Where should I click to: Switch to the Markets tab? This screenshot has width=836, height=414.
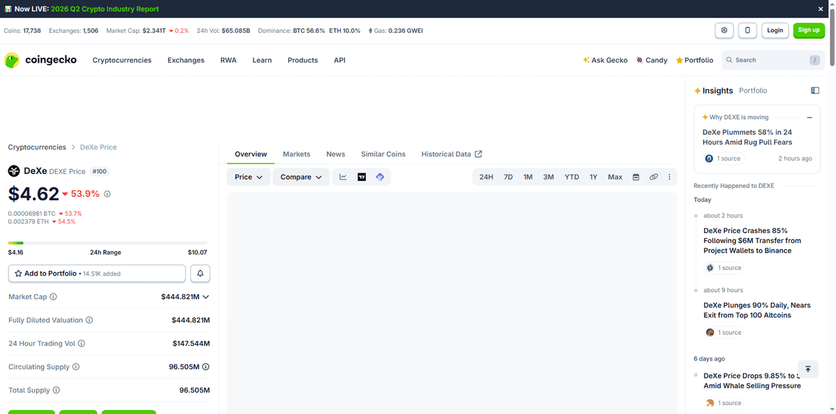pyautogui.click(x=297, y=154)
